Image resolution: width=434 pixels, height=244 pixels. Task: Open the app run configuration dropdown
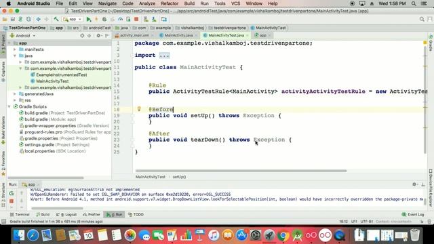click(73, 20)
